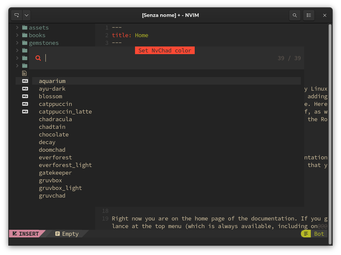Pick the gruvchad color entry from the list
Screen dimensions: 341x255
point(52,196)
